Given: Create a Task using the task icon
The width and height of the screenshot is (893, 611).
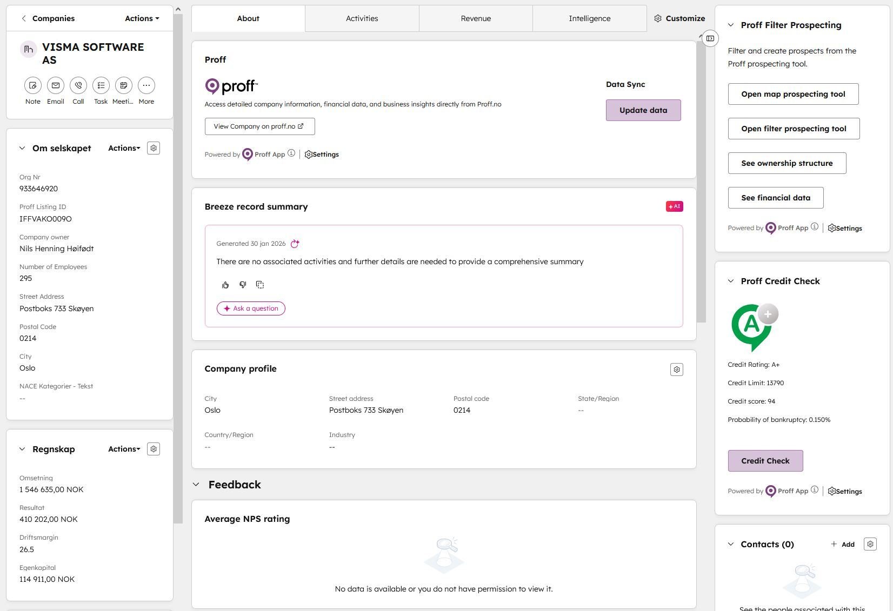Looking at the screenshot, I should pos(101,85).
